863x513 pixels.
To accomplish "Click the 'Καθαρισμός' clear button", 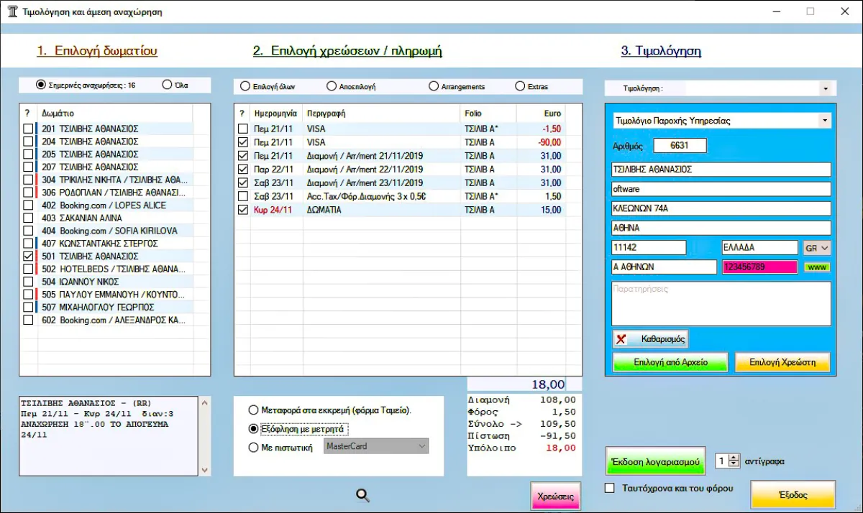I will (651, 338).
